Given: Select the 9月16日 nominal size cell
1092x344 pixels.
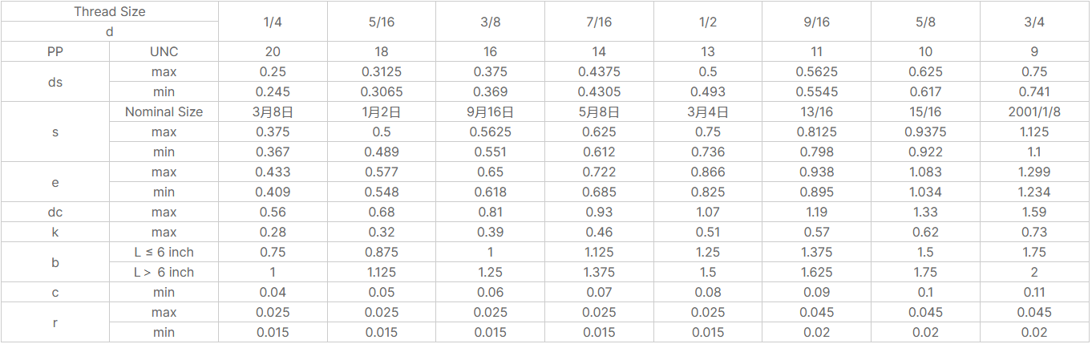Looking at the screenshot, I should pos(490,111).
